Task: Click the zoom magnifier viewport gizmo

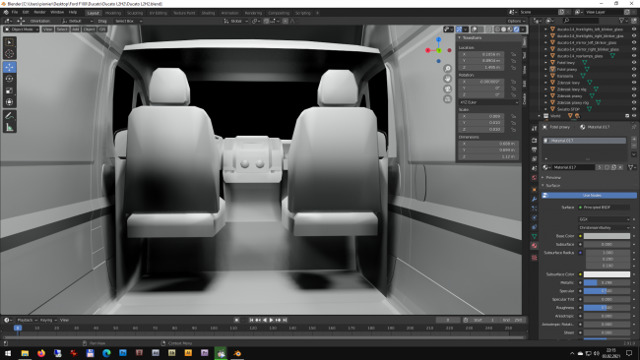Action: pyautogui.click(x=447, y=69)
